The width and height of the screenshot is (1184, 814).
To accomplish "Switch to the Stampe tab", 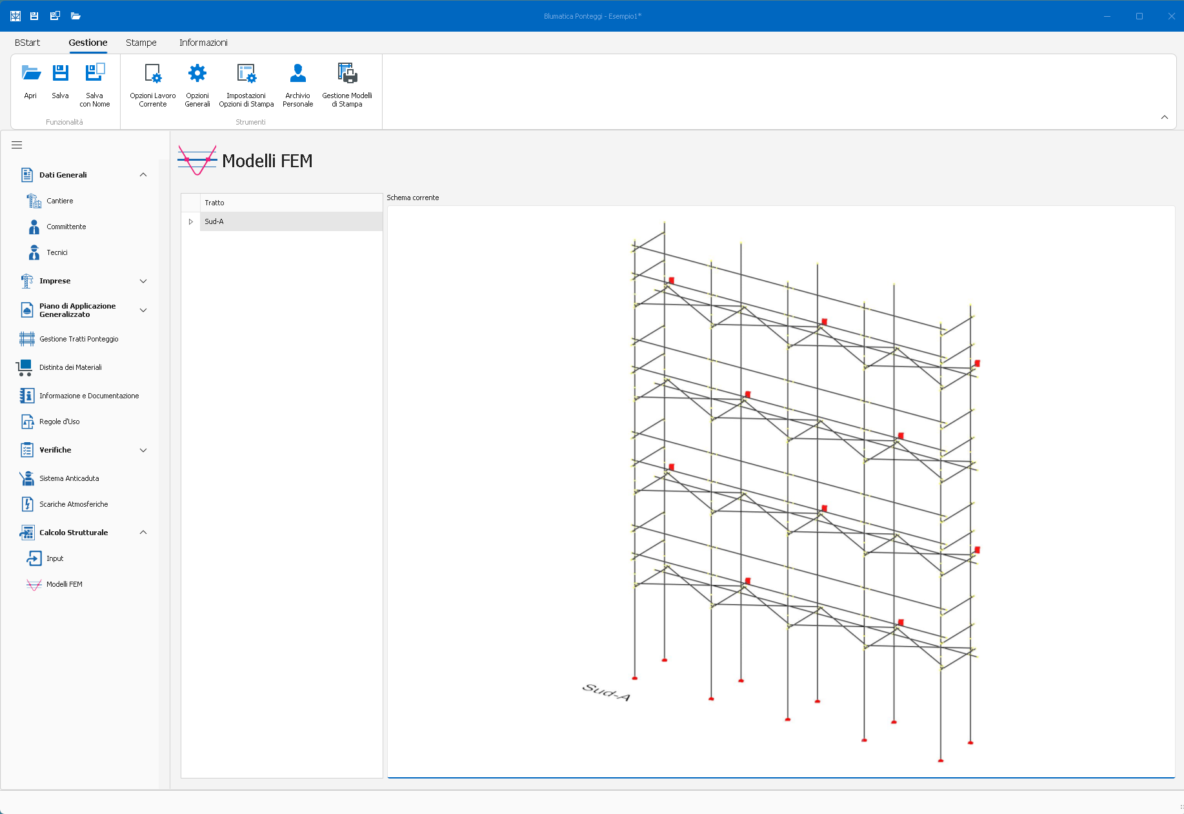I will (141, 43).
